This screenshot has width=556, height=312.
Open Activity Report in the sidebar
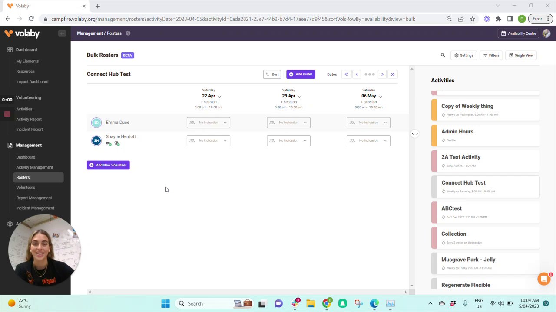pyautogui.click(x=29, y=119)
